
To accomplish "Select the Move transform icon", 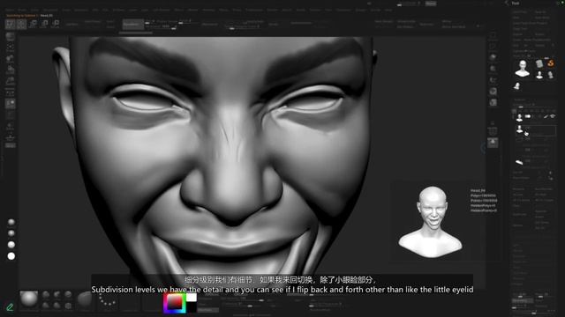I will 33,24.
